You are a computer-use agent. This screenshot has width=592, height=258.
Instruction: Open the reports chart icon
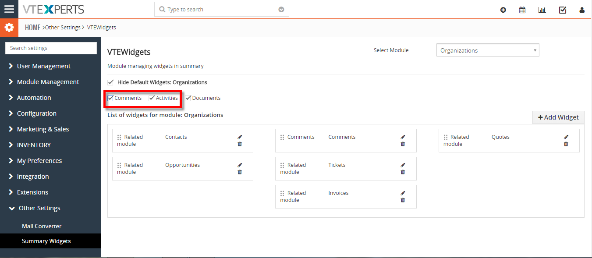pos(542,10)
